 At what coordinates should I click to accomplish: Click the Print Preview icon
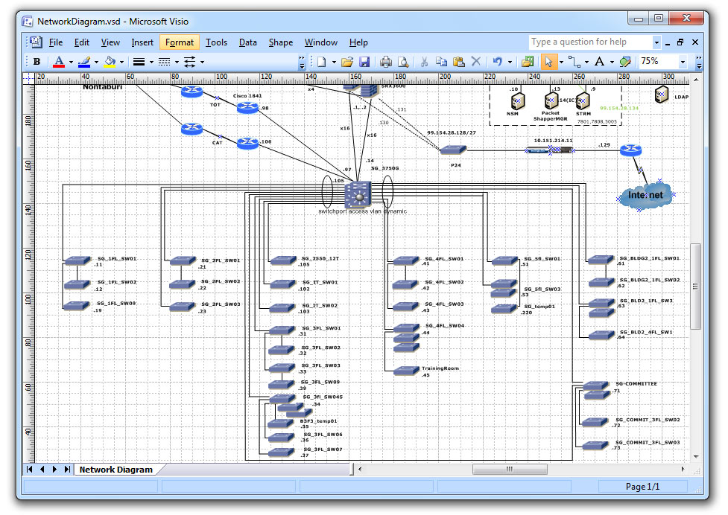tap(403, 62)
